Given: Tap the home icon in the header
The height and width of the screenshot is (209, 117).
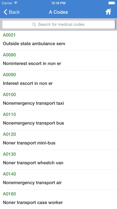Looking at the screenshot, I should (x=108, y=12).
